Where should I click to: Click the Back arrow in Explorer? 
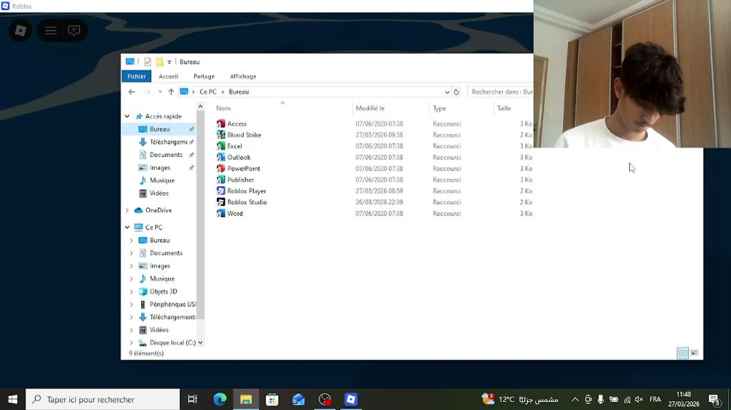click(x=132, y=92)
